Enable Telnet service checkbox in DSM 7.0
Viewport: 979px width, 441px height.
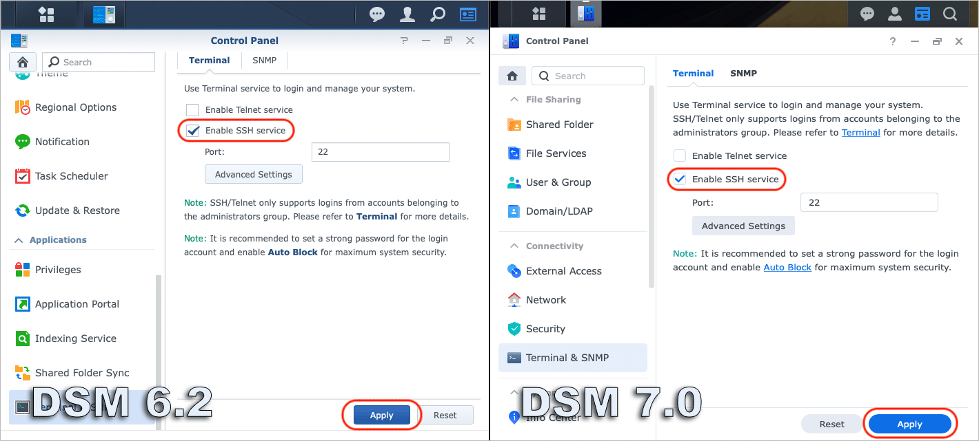tap(680, 156)
